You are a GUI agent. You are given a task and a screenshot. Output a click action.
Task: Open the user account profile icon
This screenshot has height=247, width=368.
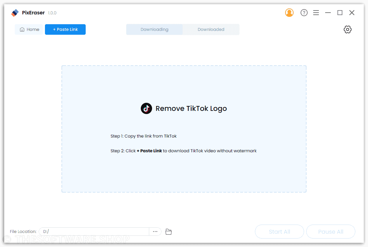289,13
